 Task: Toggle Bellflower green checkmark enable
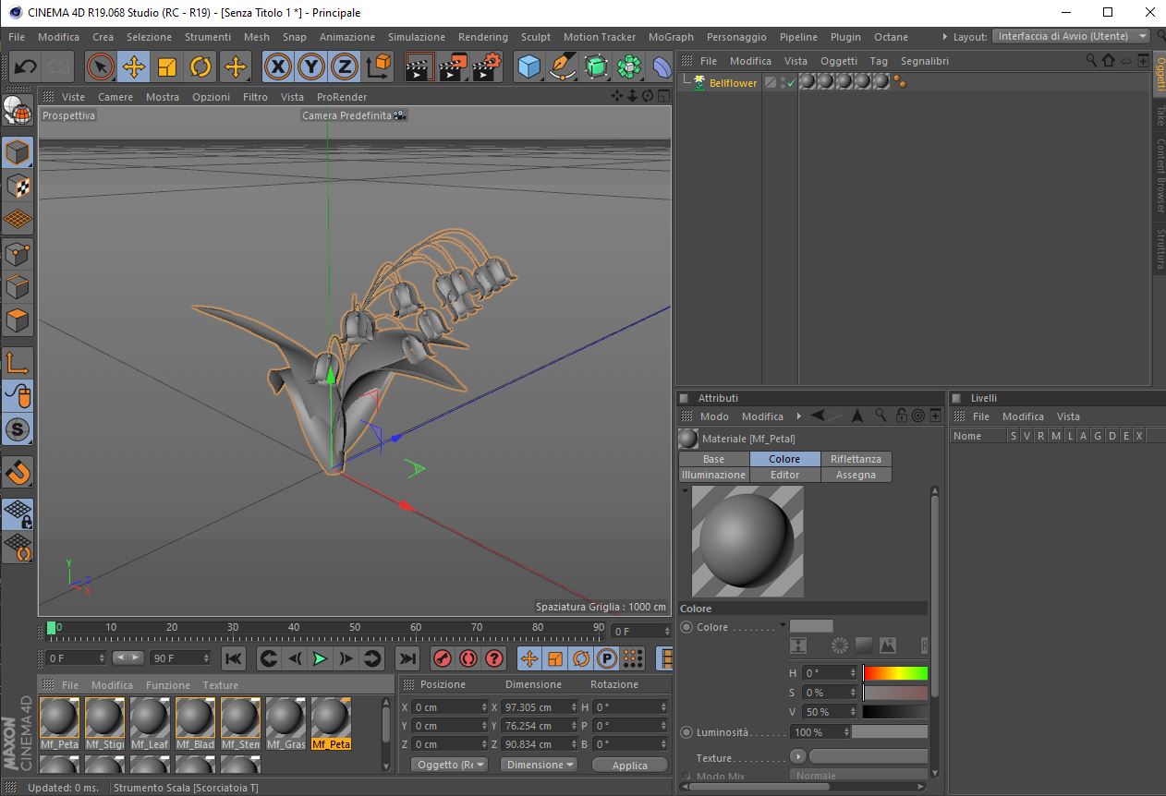pos(791,83)
